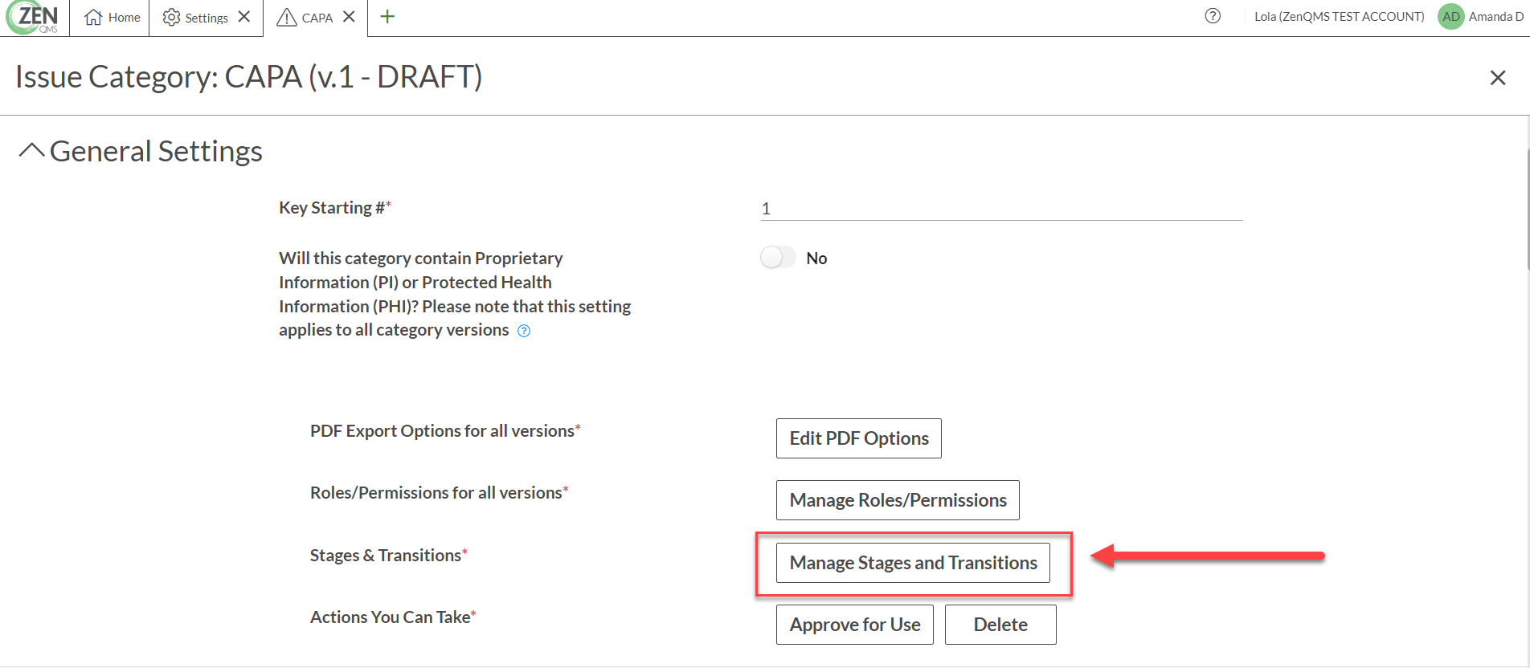Screen dimensions: 1530x668
Task: Close the CAPA tab with its X
Action: pos(349,17)
